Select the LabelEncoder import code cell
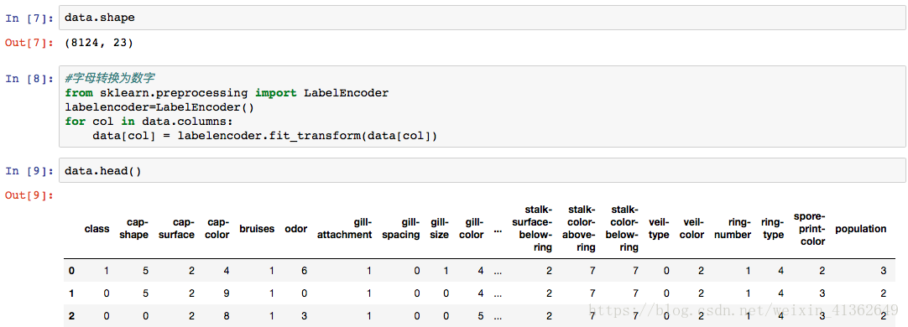 482,107
